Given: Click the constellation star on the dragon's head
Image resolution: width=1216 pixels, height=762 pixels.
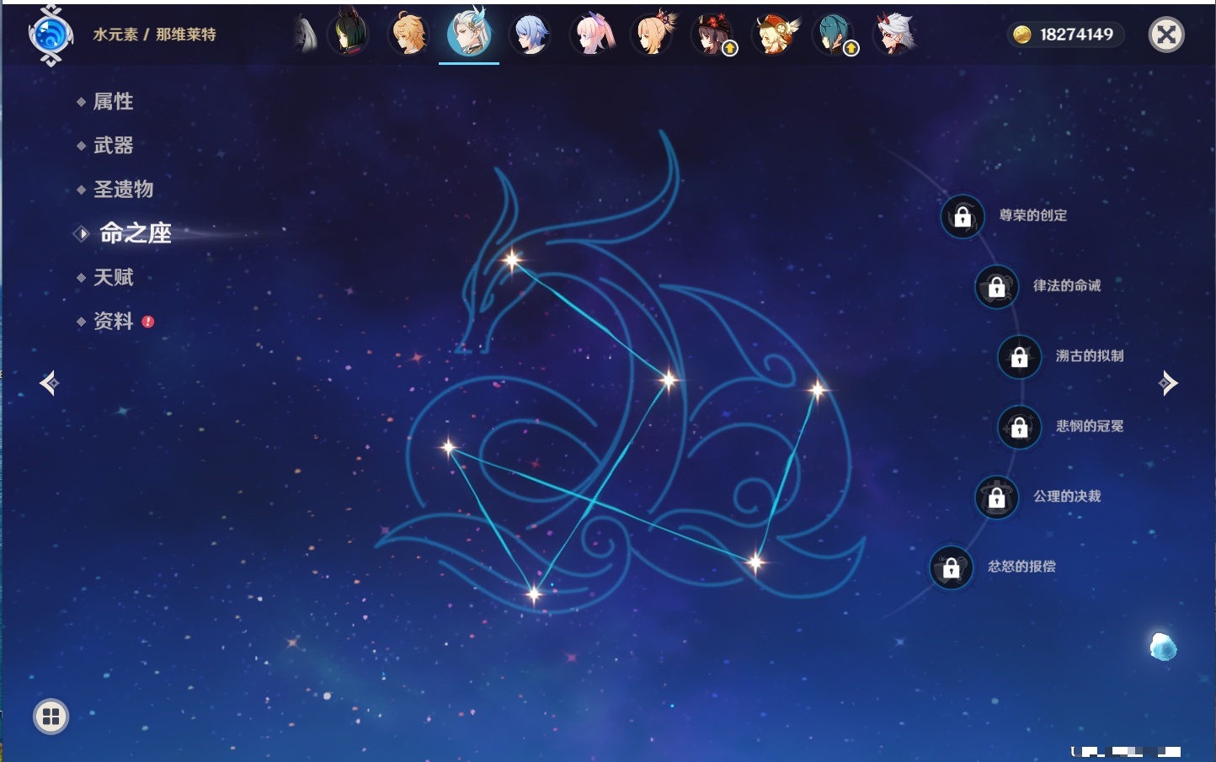Looking at the screenshot, I should click(512, 259).
